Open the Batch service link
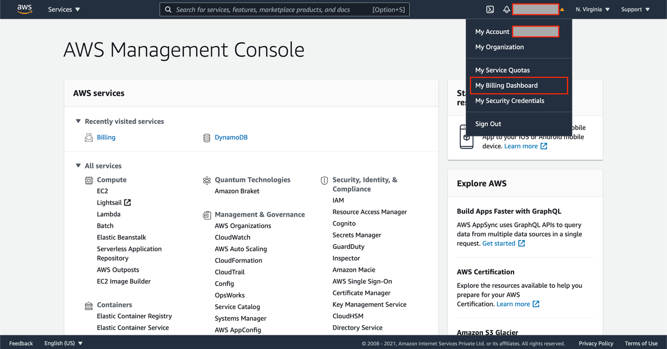 point(105,226)
